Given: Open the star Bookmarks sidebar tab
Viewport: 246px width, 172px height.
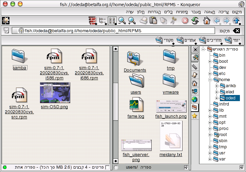Looking at the screenshot, I should tap(194, 116).
